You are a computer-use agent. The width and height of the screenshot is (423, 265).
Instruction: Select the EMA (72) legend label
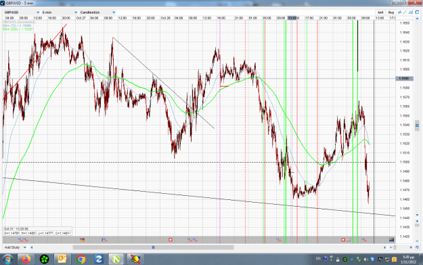pos(17,26)
